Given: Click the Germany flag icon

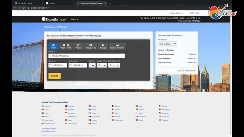Looking at the screenshot, I should point(137,110).
